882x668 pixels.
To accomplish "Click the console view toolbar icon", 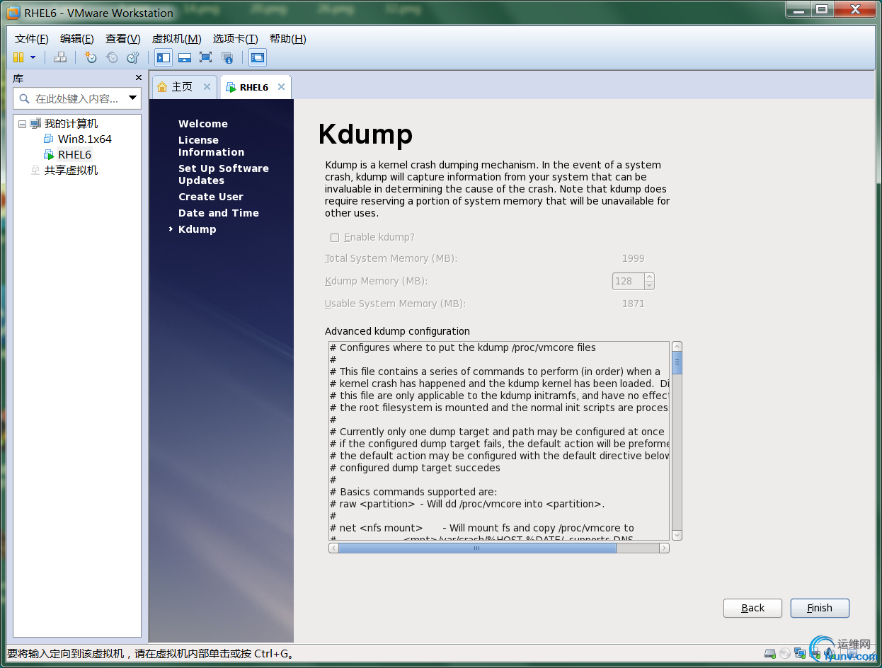I will click(258, 57).
